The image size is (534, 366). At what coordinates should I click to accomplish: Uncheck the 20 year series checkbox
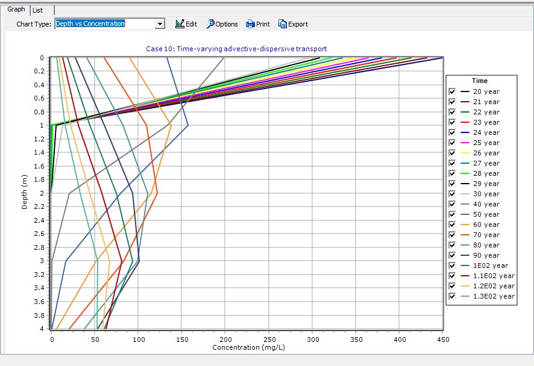(x=452, y=91)
